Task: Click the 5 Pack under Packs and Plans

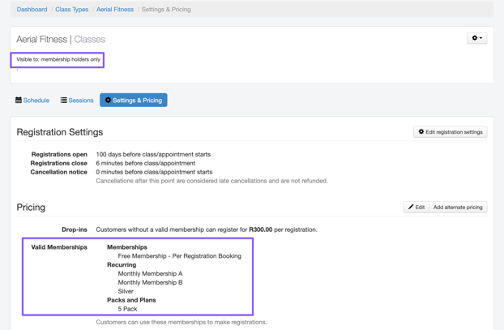Action: [127, 309]
